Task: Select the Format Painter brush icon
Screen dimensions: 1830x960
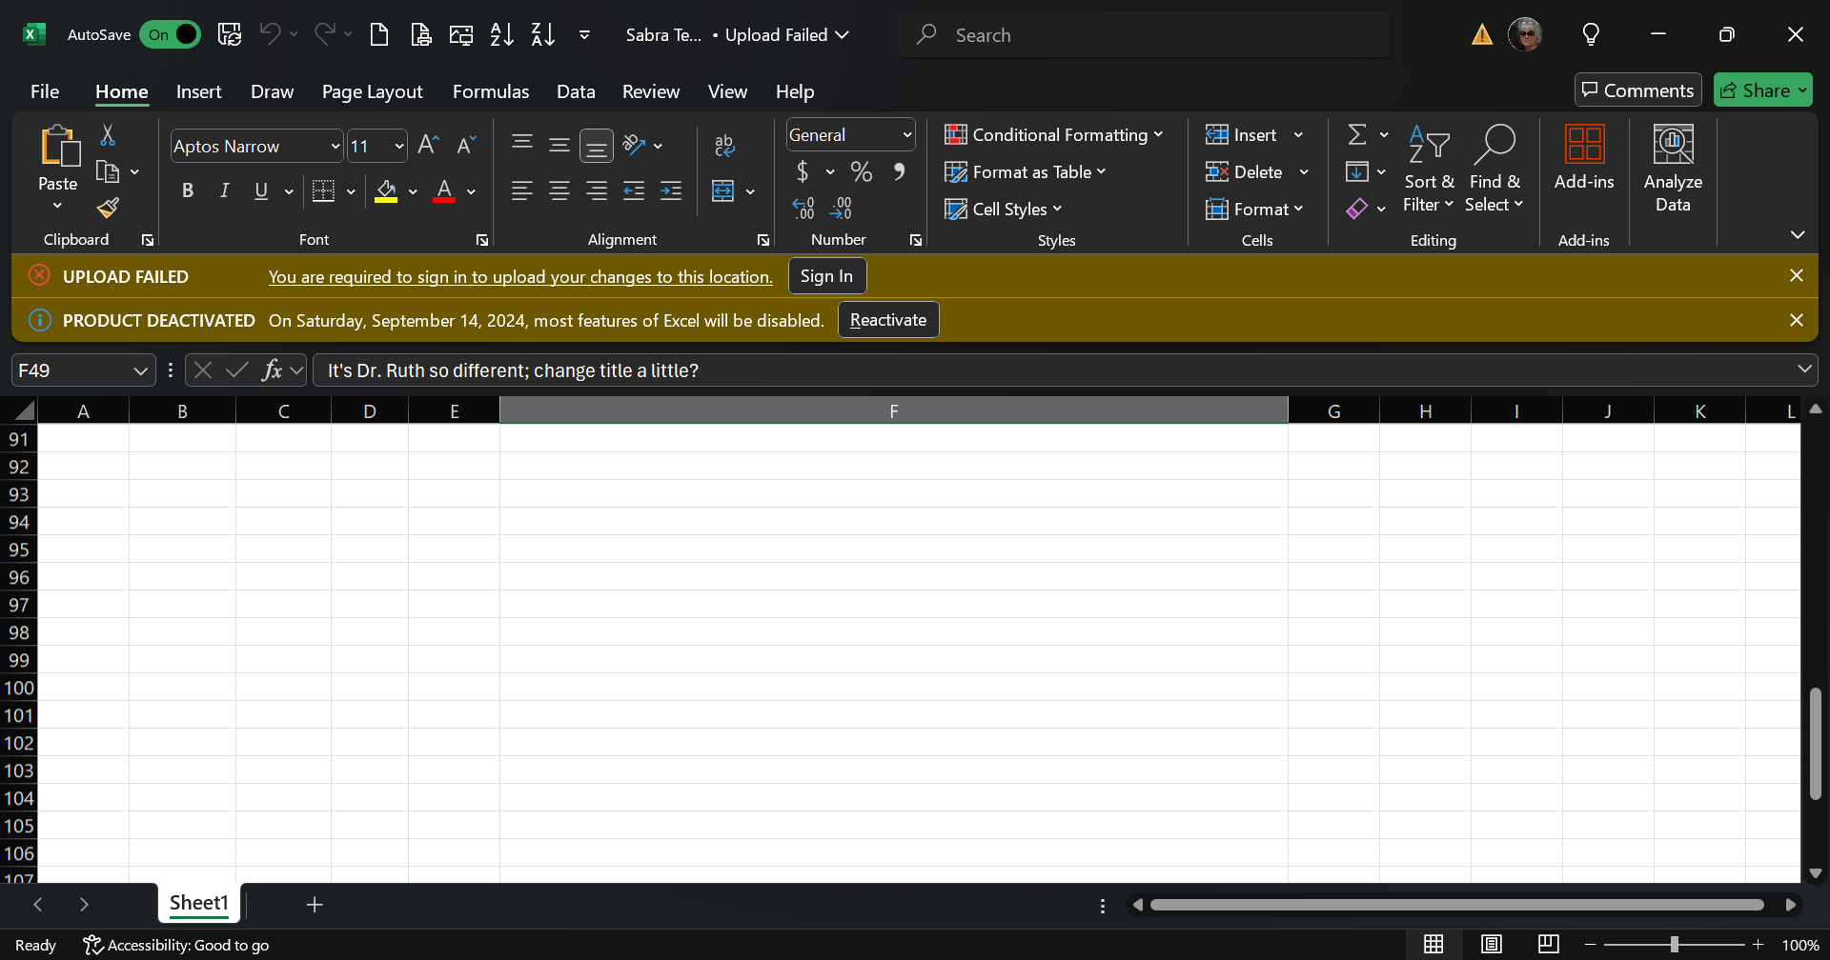Action: 108,208
